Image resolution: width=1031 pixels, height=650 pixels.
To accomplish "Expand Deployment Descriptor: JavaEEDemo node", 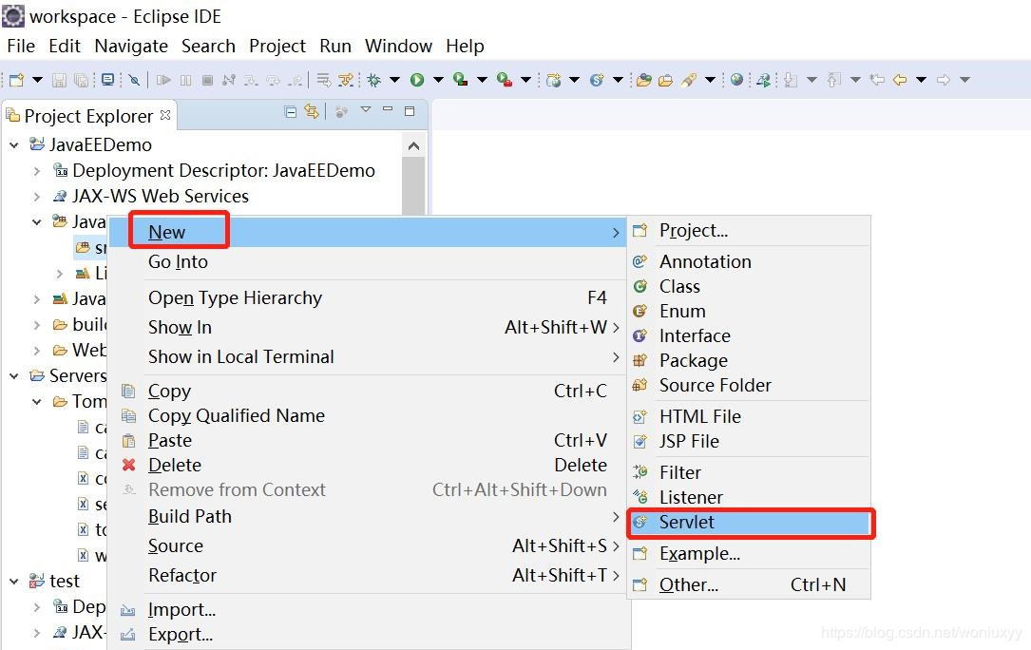I will pyautogui.click(x=37, y=171).
